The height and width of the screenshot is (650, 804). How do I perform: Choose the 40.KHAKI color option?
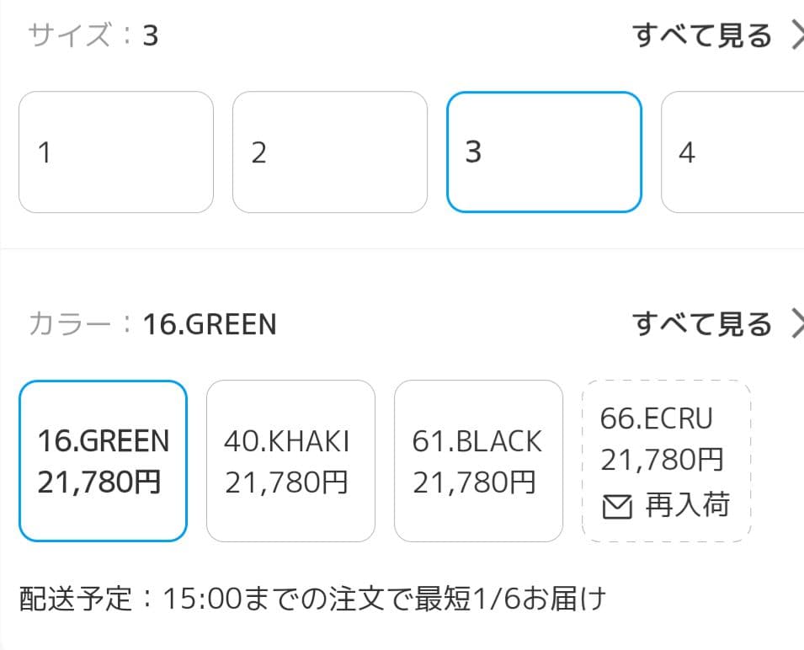pyautogui.click(x=290, y=461)
